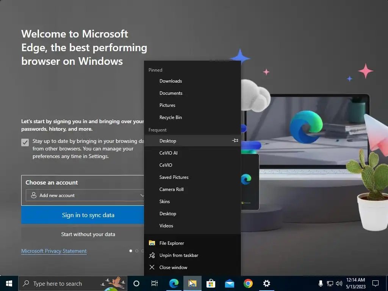Open Settings gear on the taskbar
This screenshot has width=388, height=291.
[266, 283]
